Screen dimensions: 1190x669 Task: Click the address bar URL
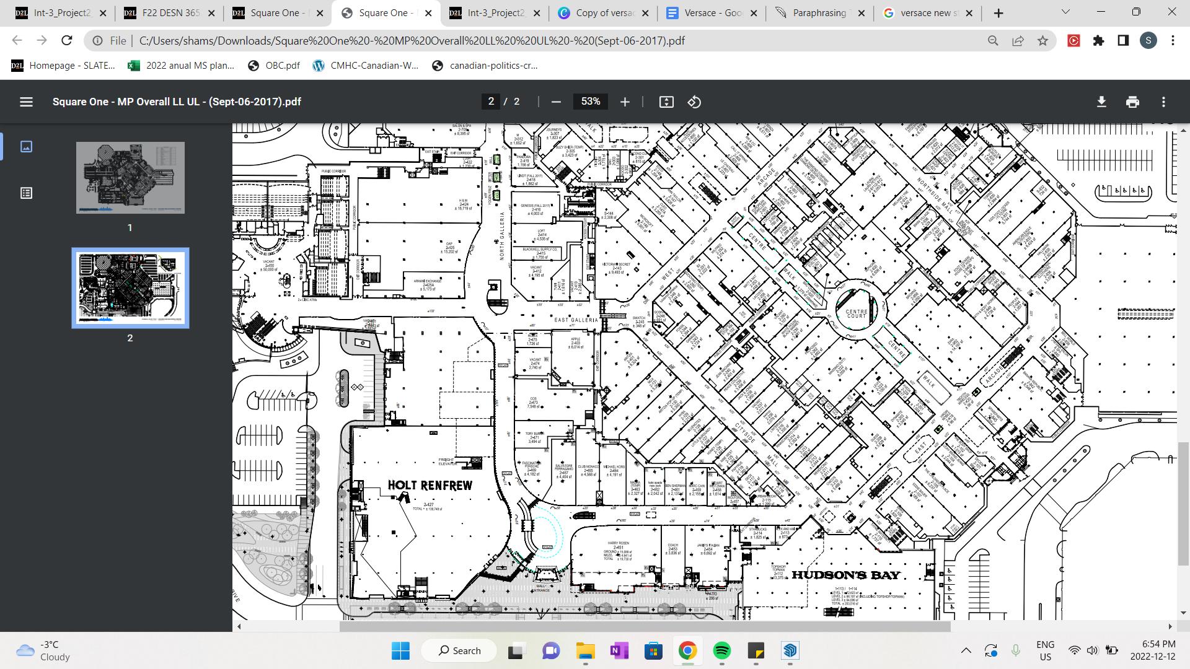pos(412,41)
